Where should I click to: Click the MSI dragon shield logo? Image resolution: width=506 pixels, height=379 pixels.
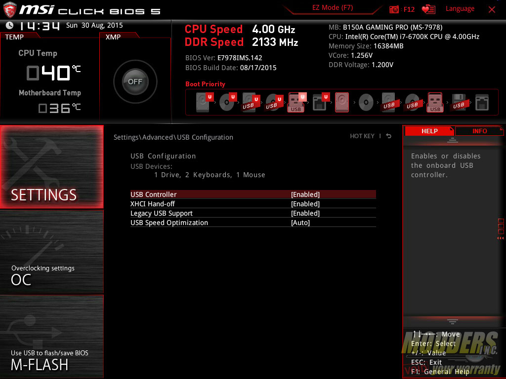[10, 10]
